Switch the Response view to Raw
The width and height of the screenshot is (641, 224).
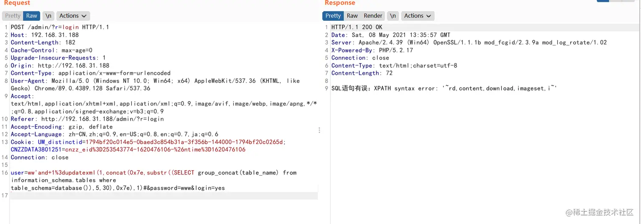coord(352,16)
